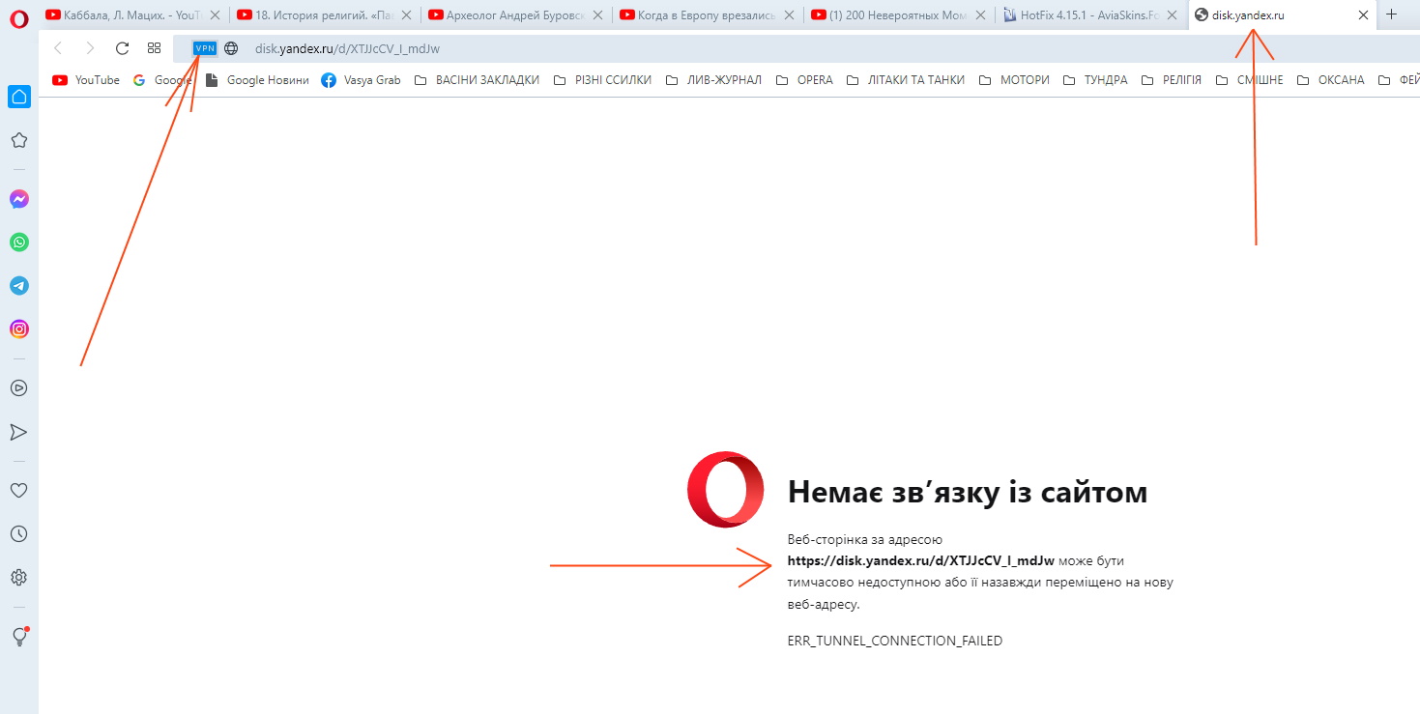
Task: Go forward to the next page
Action: (90, 48)
